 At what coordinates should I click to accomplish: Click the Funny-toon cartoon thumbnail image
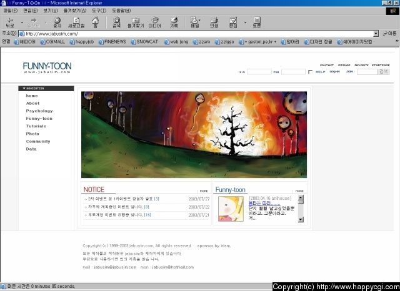pyautogui.click(x=231, y=209)
